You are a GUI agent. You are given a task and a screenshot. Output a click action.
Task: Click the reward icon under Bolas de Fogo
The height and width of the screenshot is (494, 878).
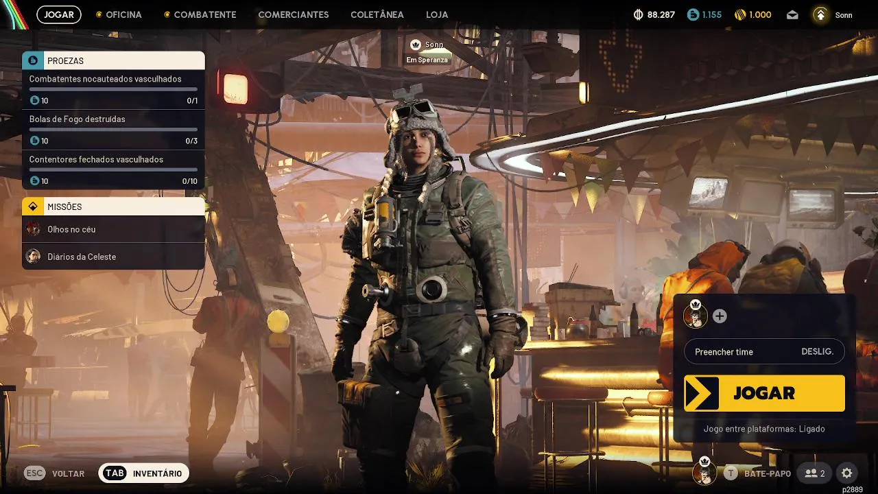point(35,141)
